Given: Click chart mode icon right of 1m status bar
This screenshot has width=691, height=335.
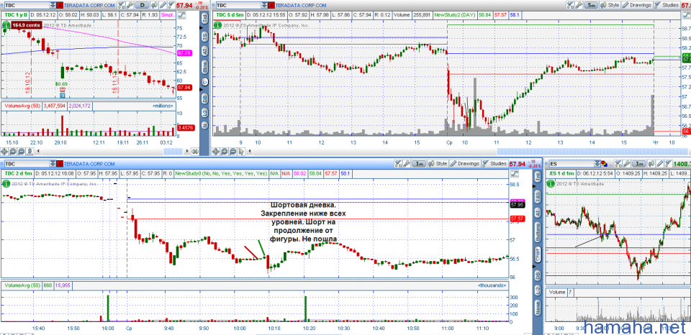Looking at the screenshot, I should (515, 174).
